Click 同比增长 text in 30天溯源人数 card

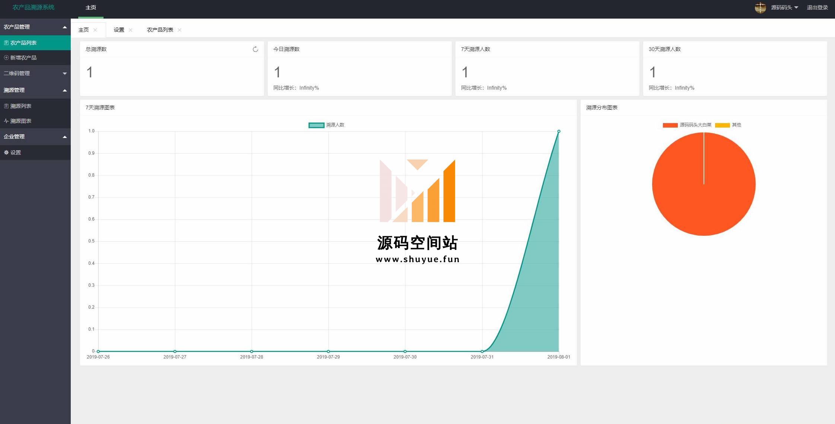[x=672, y=88]
